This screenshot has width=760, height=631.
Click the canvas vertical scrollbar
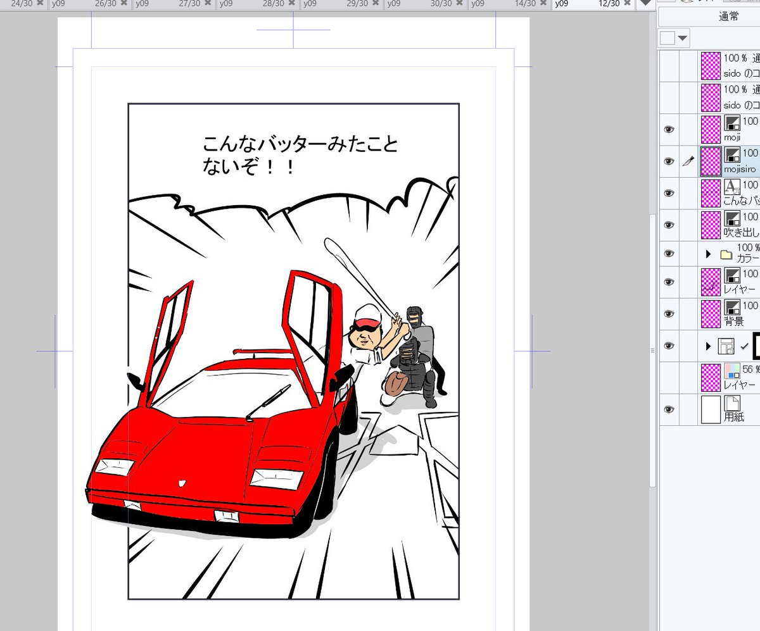point(652,351)
